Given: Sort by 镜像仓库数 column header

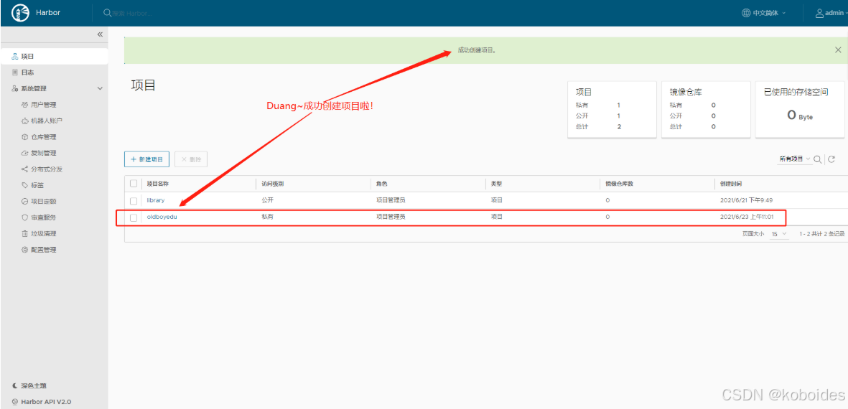Looking at the screenshot, I should pyautogui.click(x=620, y=184).
